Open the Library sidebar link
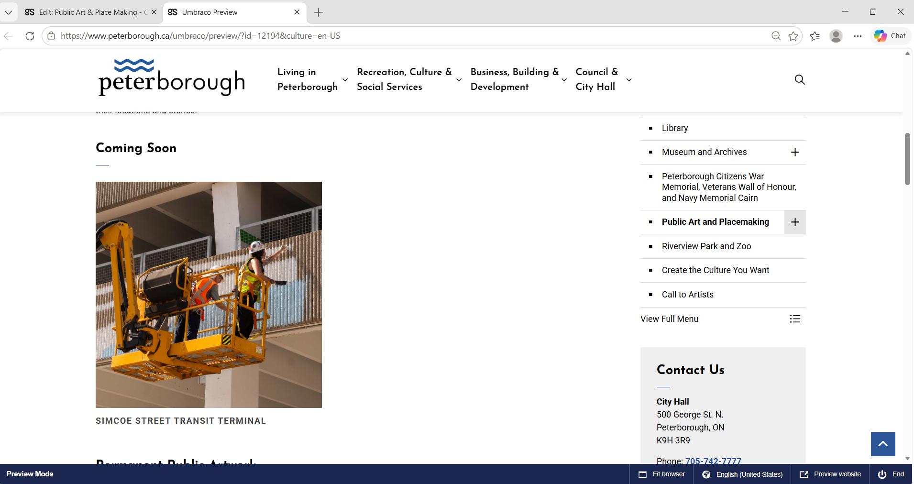The width and height of the screenshot is (914, 484). tap(675, 128)
